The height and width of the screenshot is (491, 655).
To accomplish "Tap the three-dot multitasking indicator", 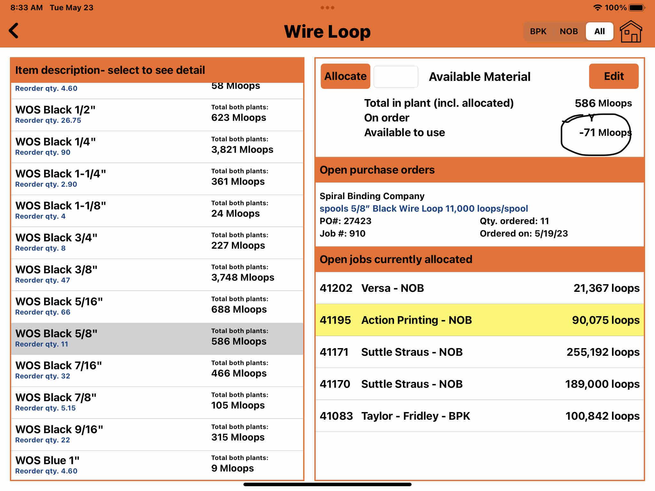I will [327, 8].
